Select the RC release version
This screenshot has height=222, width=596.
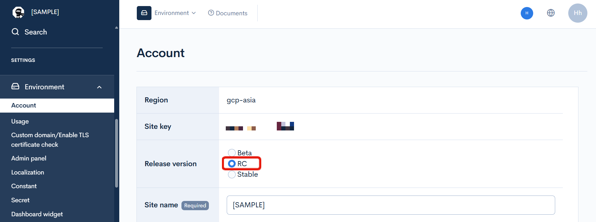(232, 164)
